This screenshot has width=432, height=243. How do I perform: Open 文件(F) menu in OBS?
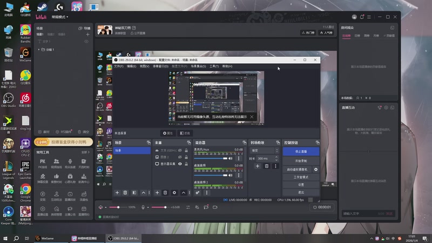(x=119, y=66)
